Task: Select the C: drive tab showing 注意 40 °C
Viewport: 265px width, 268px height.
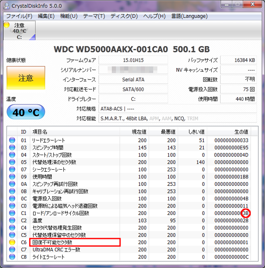Action: [x=19, y=31]
